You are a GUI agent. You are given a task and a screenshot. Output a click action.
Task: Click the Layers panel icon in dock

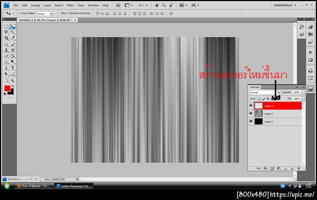click(311, 88)
